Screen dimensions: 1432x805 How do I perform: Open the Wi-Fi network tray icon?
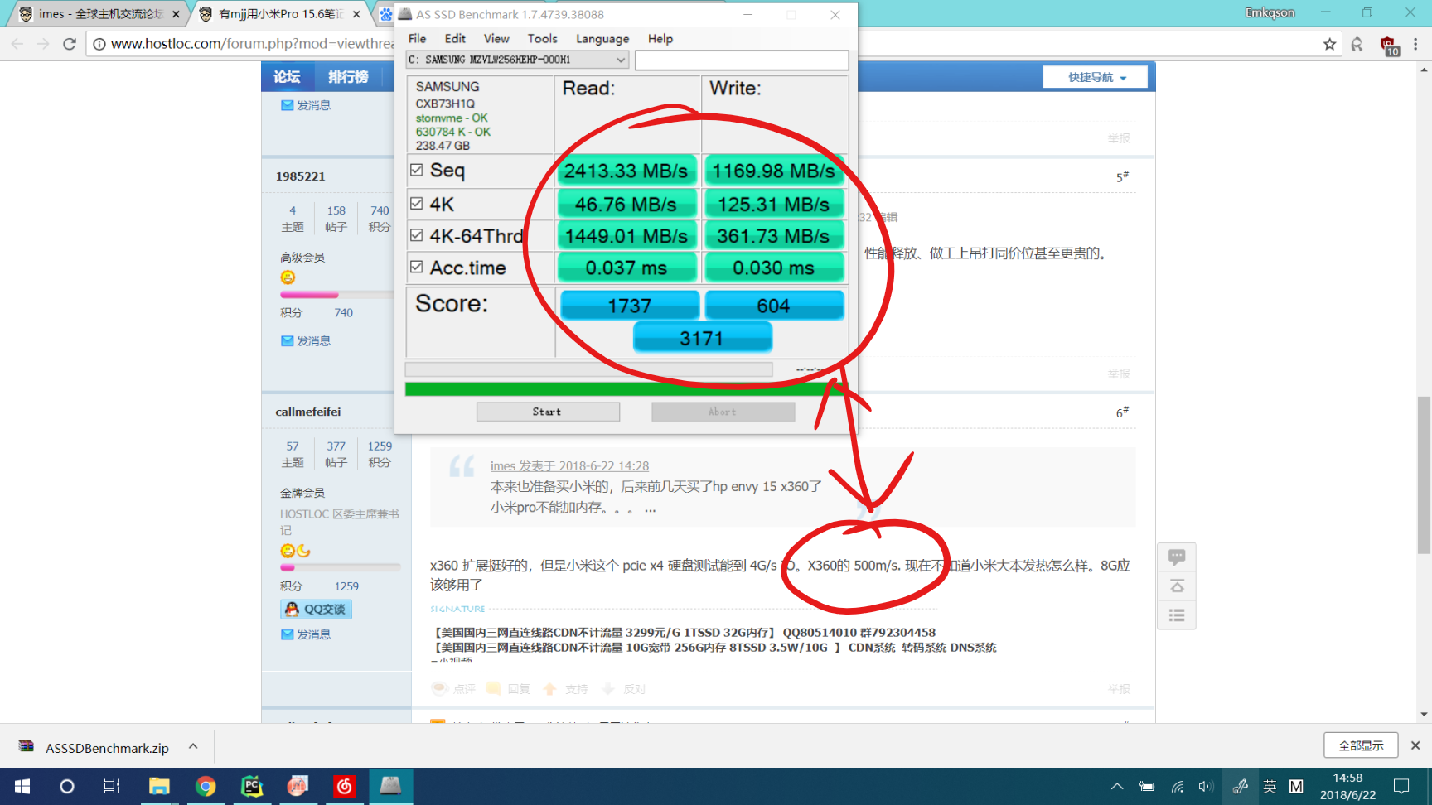tap(1177, 786)
